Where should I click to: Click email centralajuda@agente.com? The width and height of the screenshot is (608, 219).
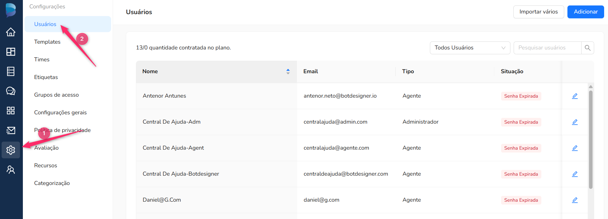coord(336,148)
